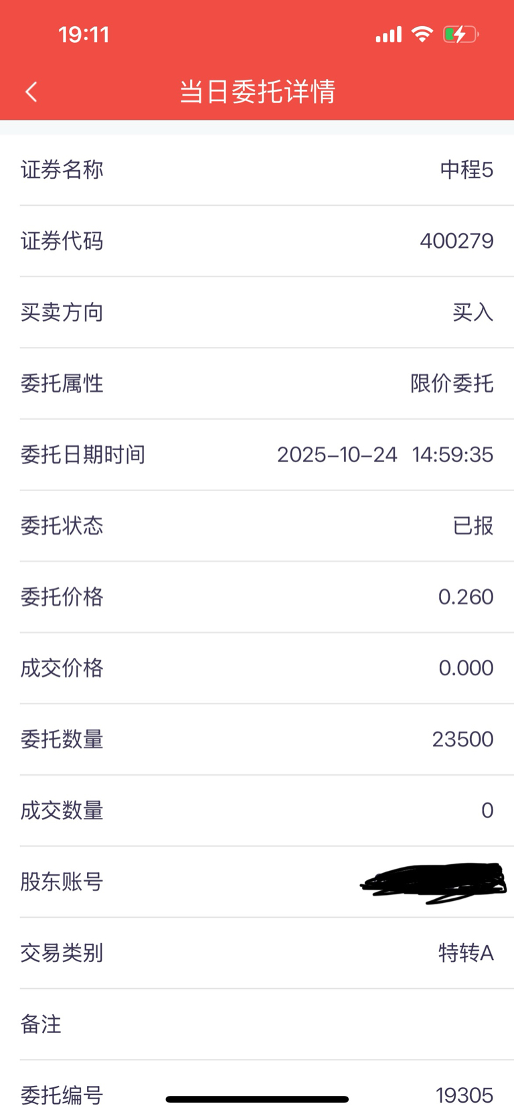Tap the security code 400279
Viewport: 514px width, 1114px height.
pos(456,241)
